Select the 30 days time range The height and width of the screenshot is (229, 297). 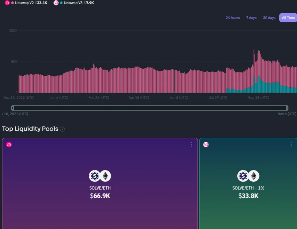click(x=269, y=18)
